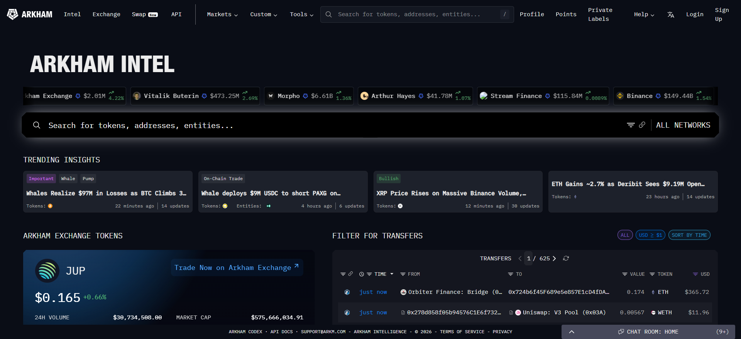Viewport: 741px width, 339px height.
Task: Toggle the USD ≥ $1 filter pill
Action: (x=650, y=235)
